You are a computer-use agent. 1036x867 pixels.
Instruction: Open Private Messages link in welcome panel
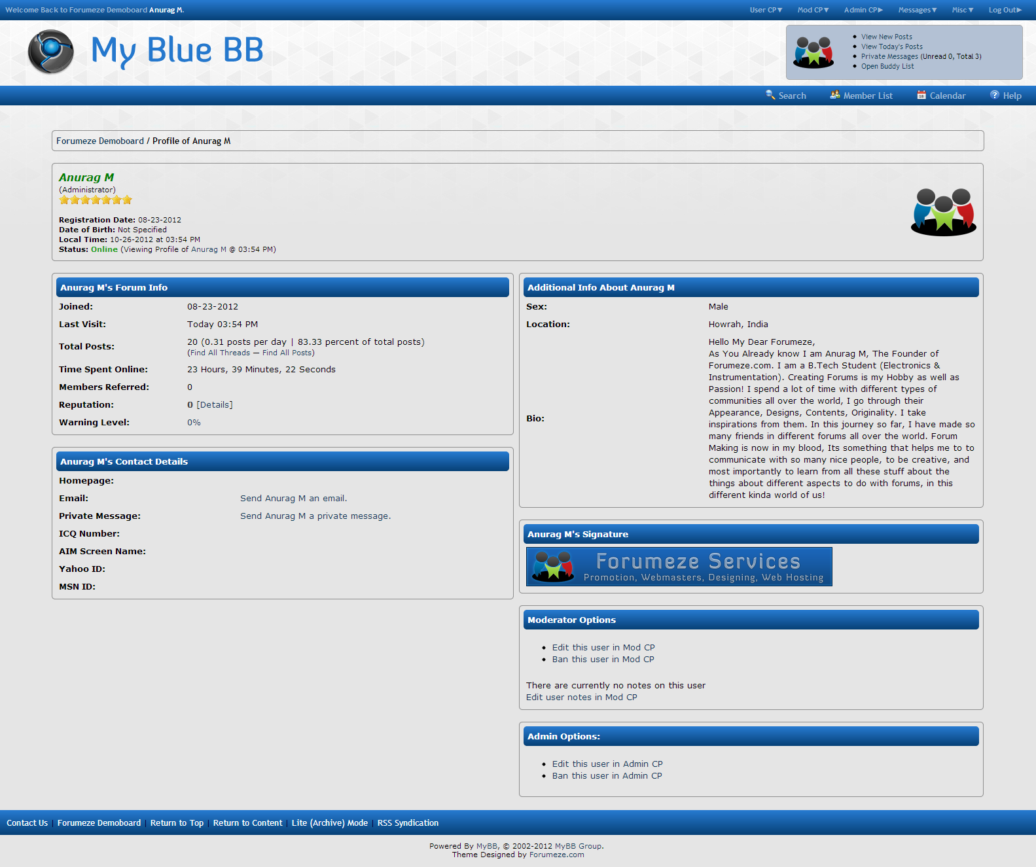tap(889, 56)
